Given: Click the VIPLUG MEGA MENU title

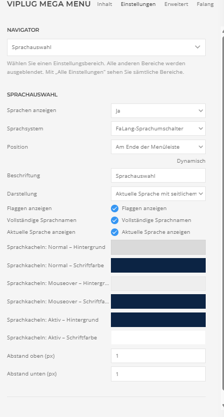Looking at the screenshot, I should (48, 4).
